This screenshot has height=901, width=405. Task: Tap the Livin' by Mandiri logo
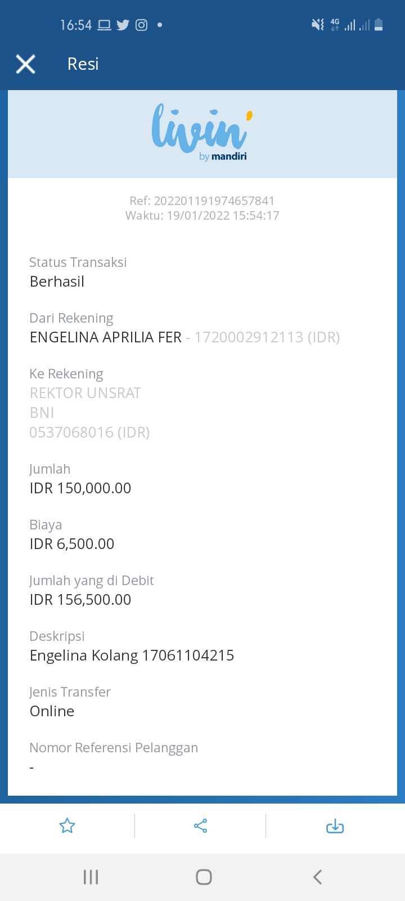pos(202,133)
